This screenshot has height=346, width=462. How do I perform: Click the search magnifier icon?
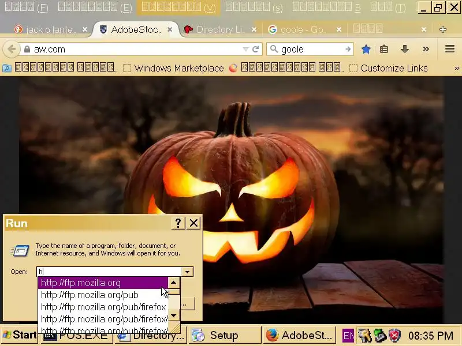coord(274,49)
